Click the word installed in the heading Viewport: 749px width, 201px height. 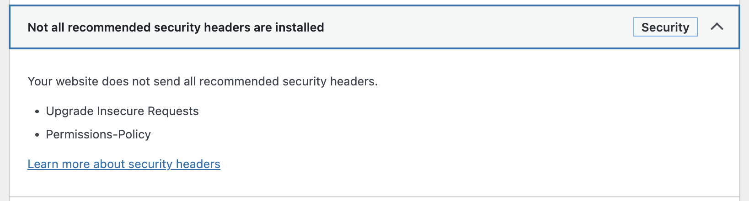(300, 27)
